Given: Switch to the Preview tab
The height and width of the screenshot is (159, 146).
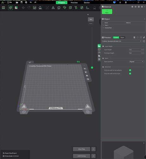Looking at the screenshot, I should pyautogui.click(x=74, y=3).
